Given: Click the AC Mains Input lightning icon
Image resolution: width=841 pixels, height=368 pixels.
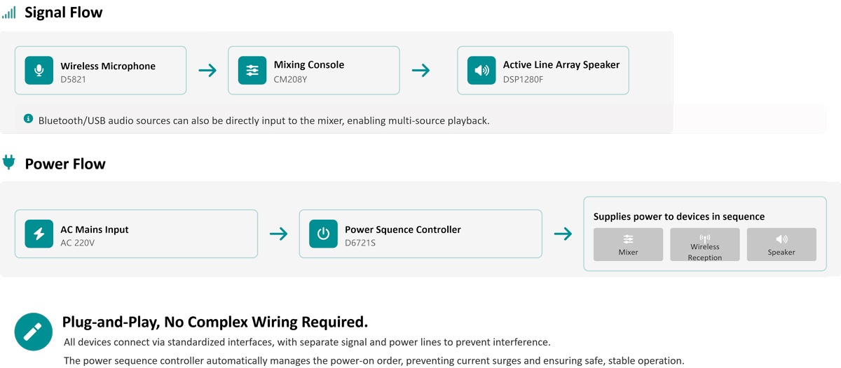Looking at the screenshot, I should tap(39, 234).
